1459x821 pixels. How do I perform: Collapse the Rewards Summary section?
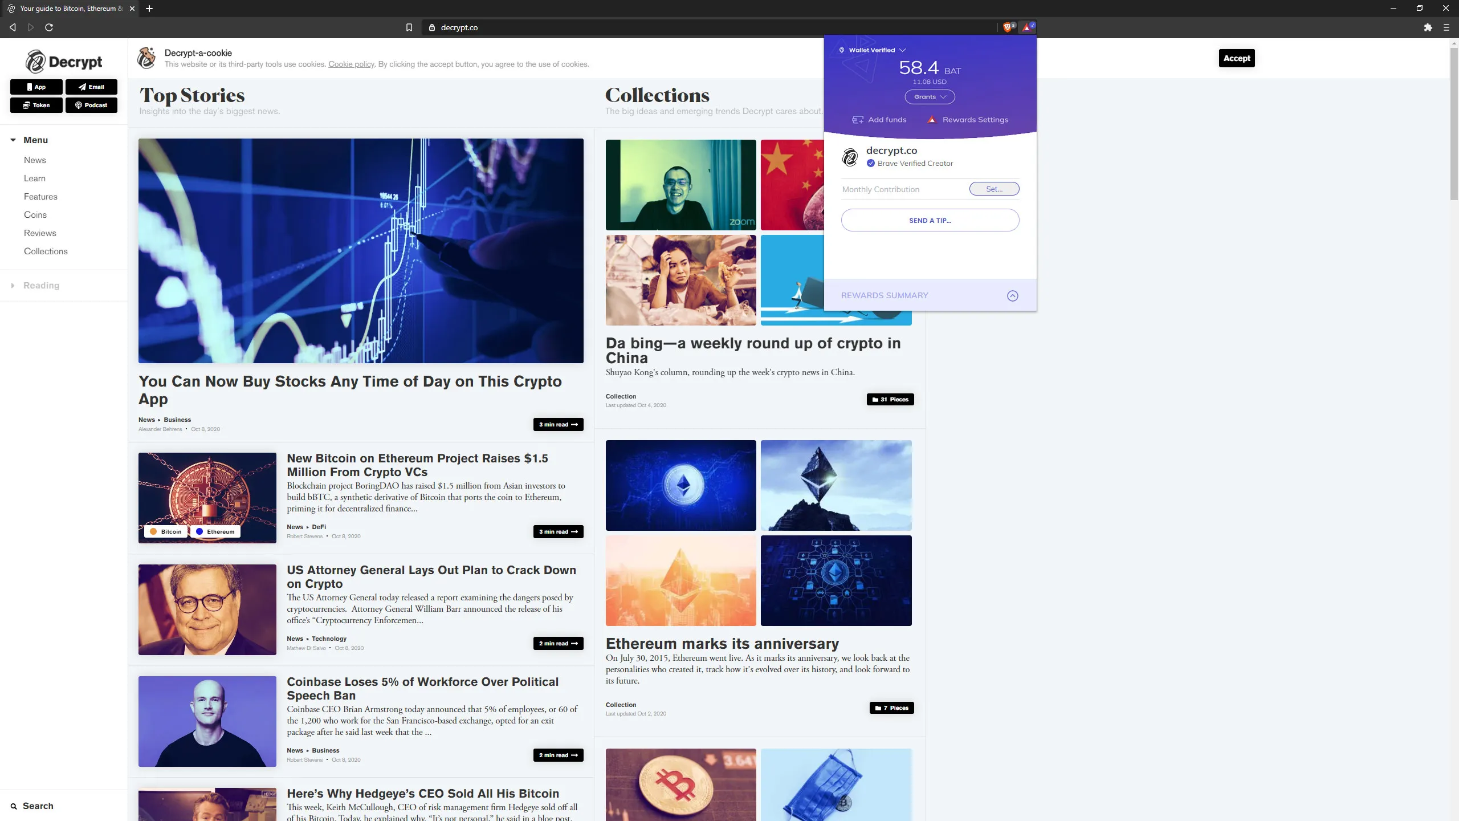[1012, 295]
